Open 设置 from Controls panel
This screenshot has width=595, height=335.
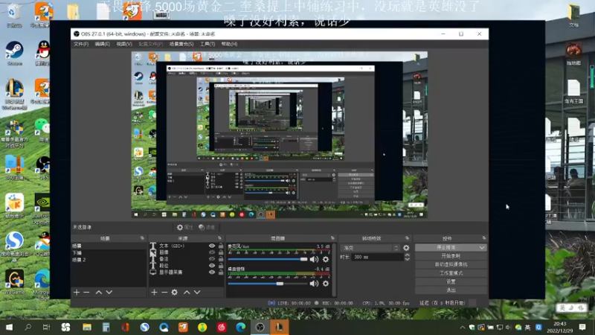(451, 281)
